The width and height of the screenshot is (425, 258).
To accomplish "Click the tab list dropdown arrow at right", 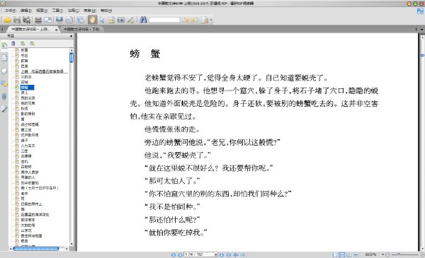I will click(x=421, y=29).
